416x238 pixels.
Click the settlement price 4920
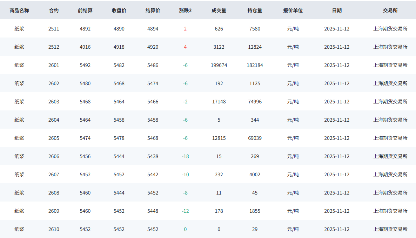[153, 47]
